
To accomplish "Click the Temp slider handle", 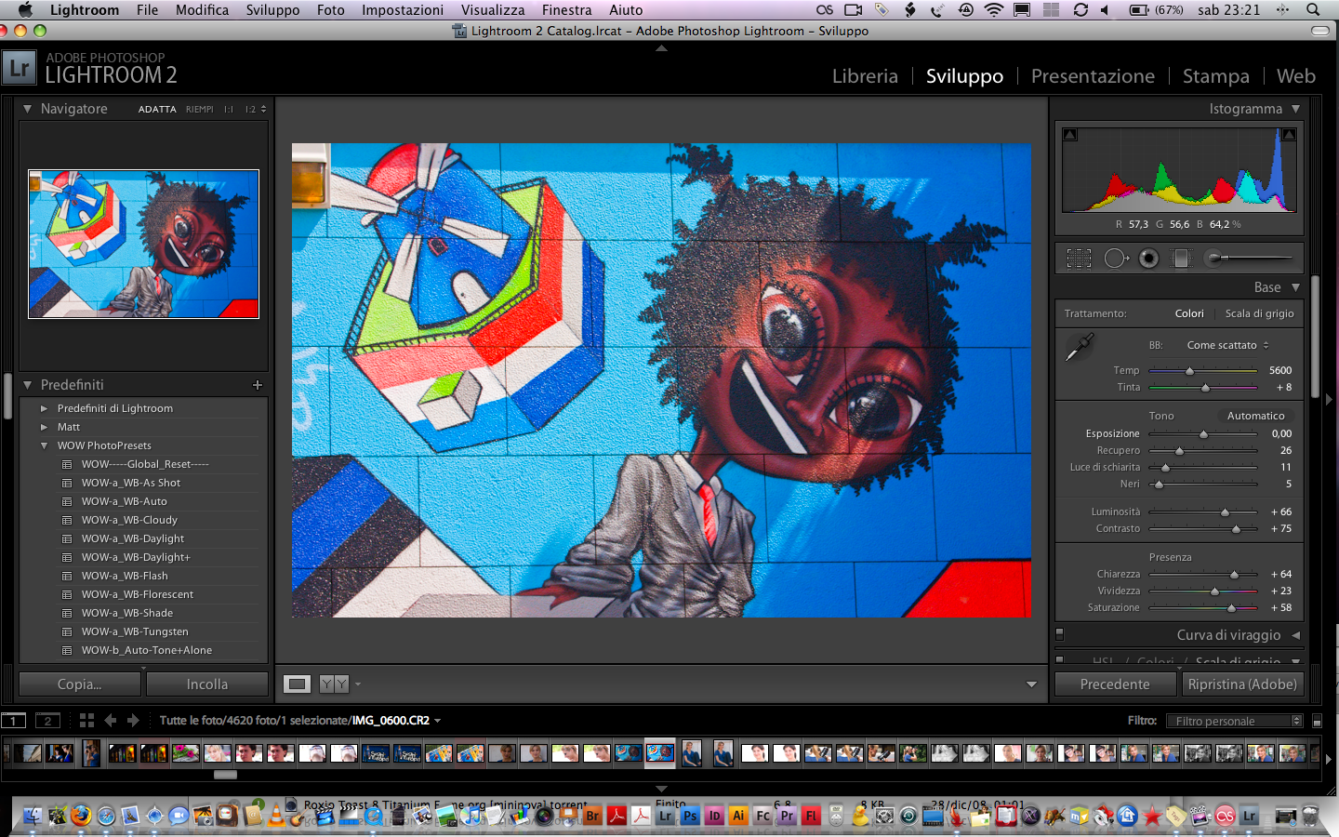I will (1189, 371).
